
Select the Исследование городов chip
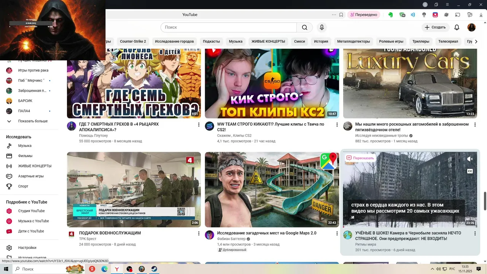[174, 41]
